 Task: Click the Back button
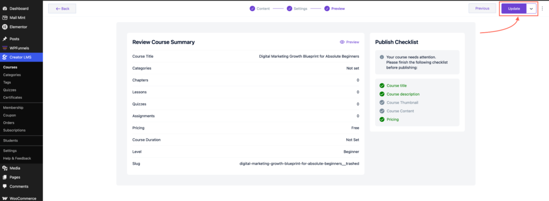point(62,9)
